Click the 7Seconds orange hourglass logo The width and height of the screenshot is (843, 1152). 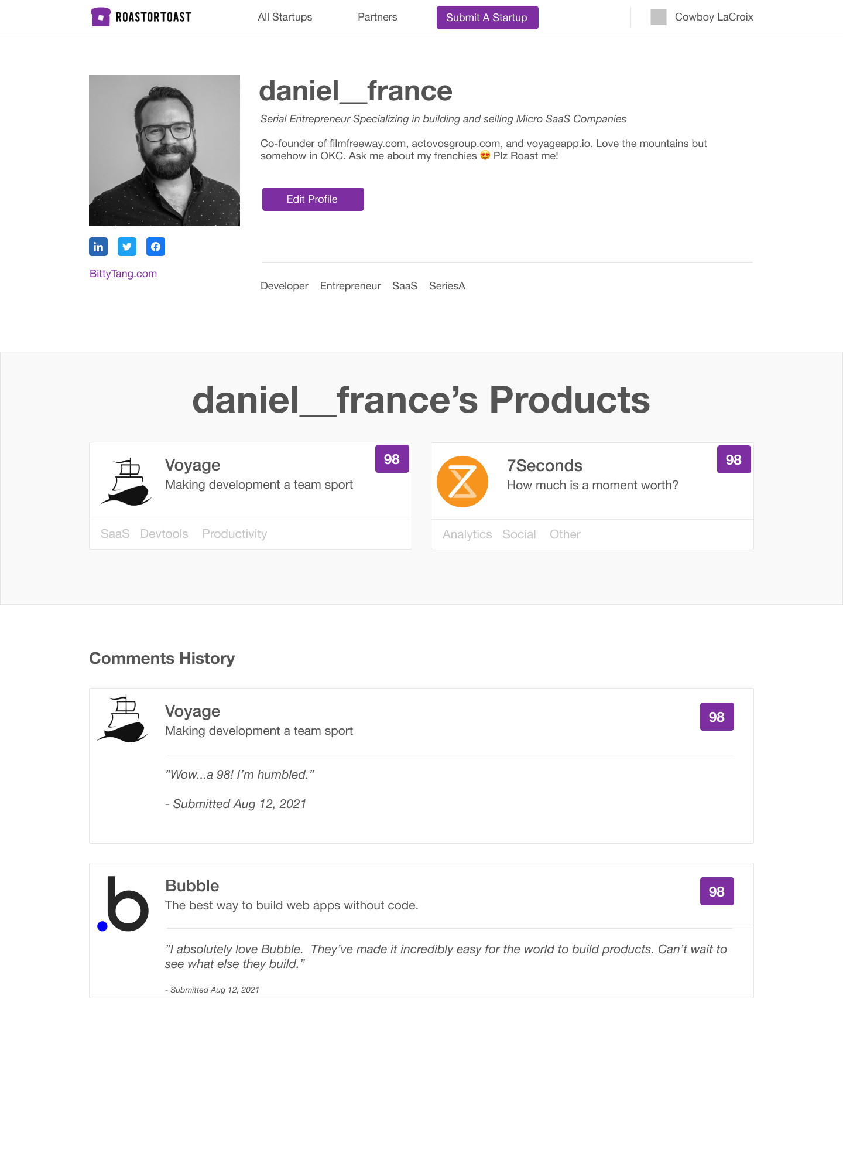click(x=462, y=482)
